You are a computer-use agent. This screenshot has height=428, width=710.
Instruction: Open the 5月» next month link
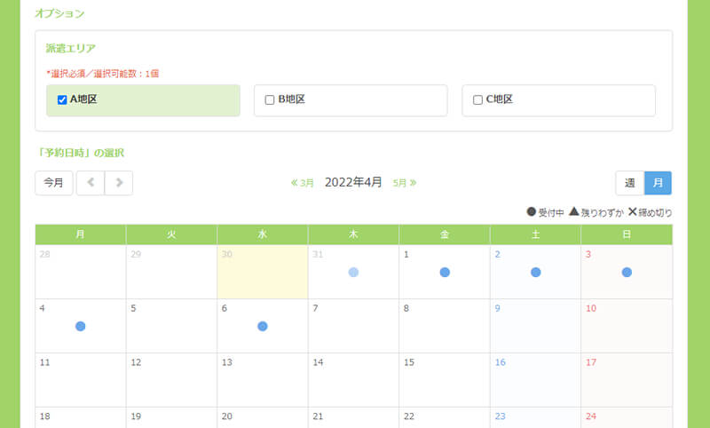[405, 183]
